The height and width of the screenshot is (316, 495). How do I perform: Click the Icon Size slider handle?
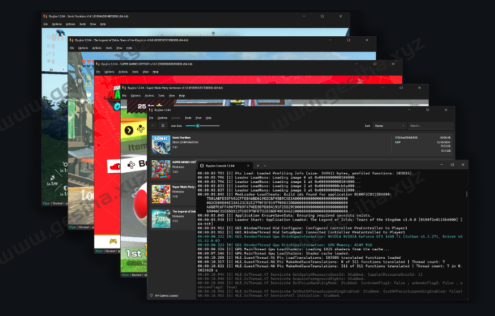coord(197,126)
